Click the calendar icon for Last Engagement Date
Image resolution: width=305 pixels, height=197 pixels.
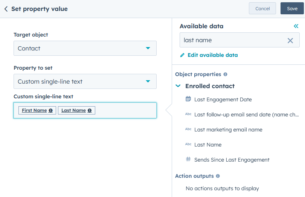[188, 99]
